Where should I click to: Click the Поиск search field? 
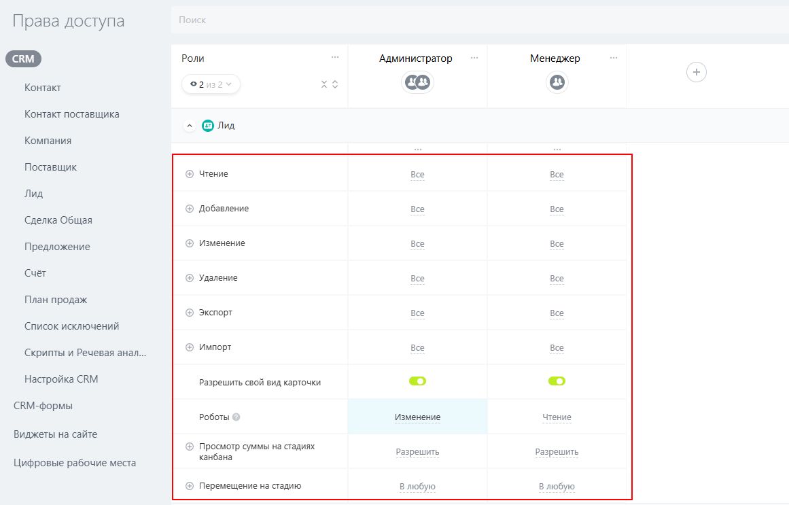click(x=476, y=20)
